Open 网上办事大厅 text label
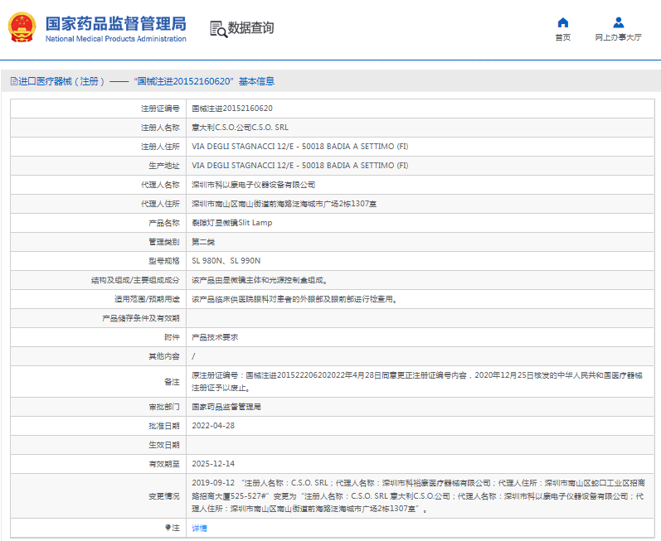661x541 pixels. pyautogui.click(x=618, y=37)
